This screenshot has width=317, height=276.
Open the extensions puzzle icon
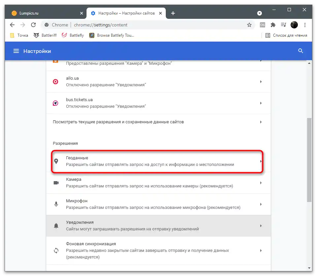273,25
